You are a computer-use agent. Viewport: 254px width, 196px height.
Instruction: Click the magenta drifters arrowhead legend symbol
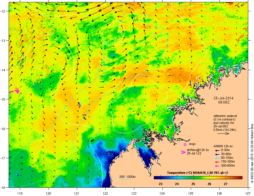click(183, 152)
